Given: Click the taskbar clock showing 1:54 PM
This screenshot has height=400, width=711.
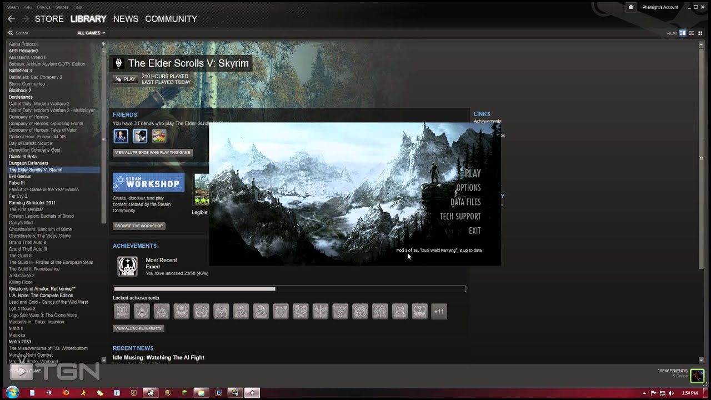Looking at the screenshot, I should point(690,393).
